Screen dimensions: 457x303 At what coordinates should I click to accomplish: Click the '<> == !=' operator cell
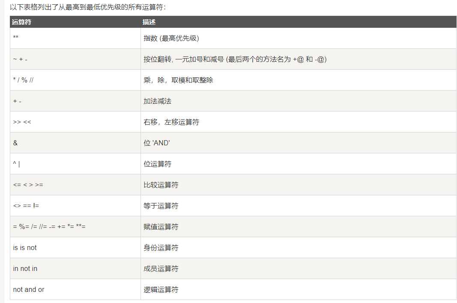[75, 206]
